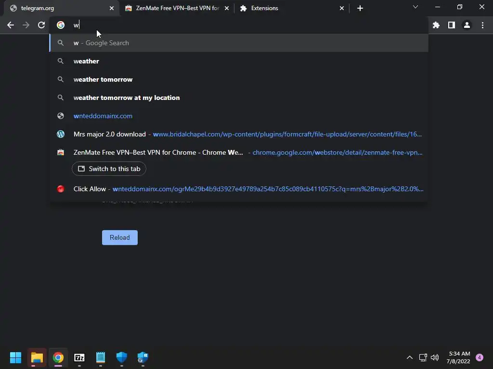
Task: Click the forward navigation arrow
Action: pos(26,25)
